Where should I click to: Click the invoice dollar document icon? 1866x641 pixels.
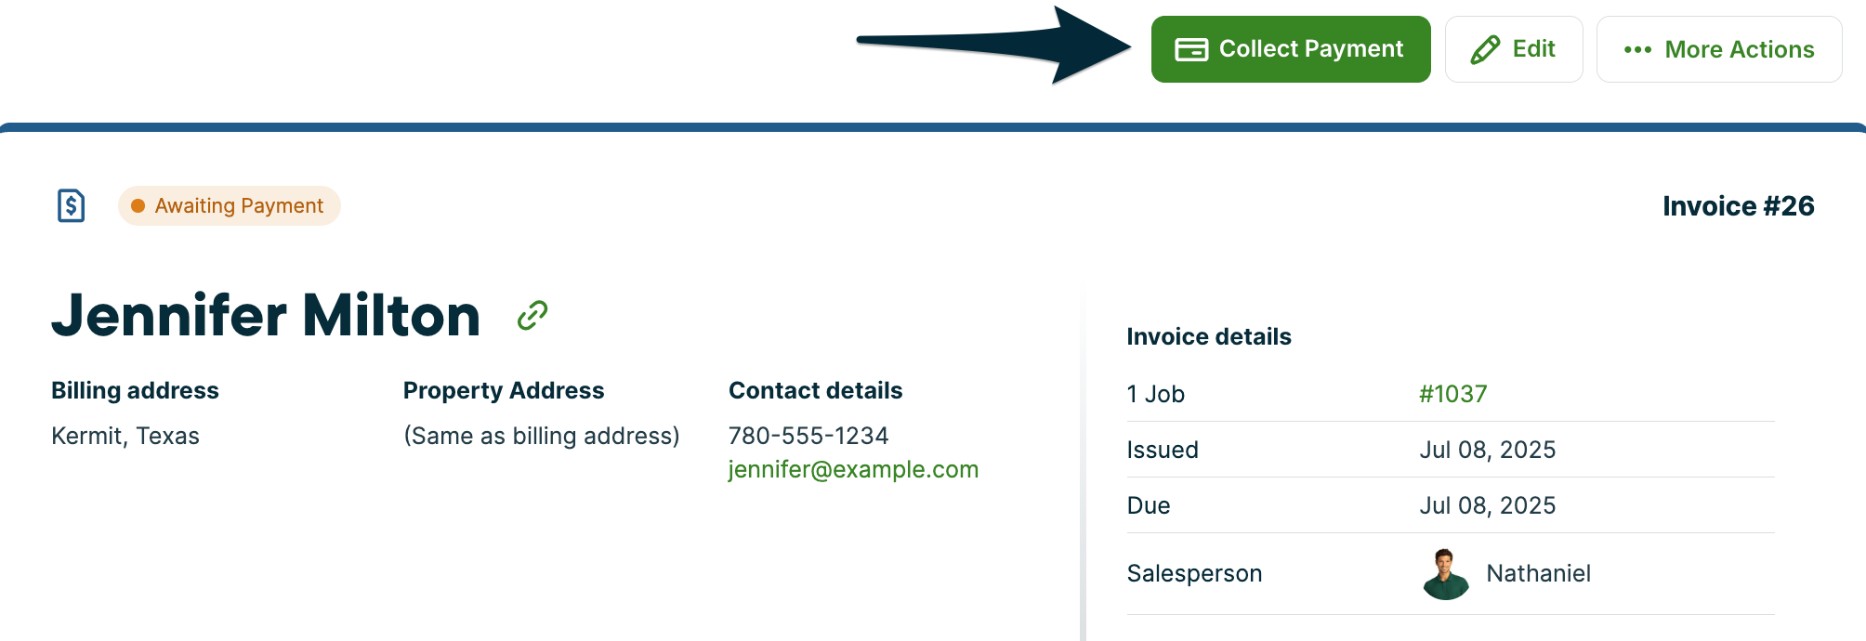pyautogui.click(x=72, y=205)
